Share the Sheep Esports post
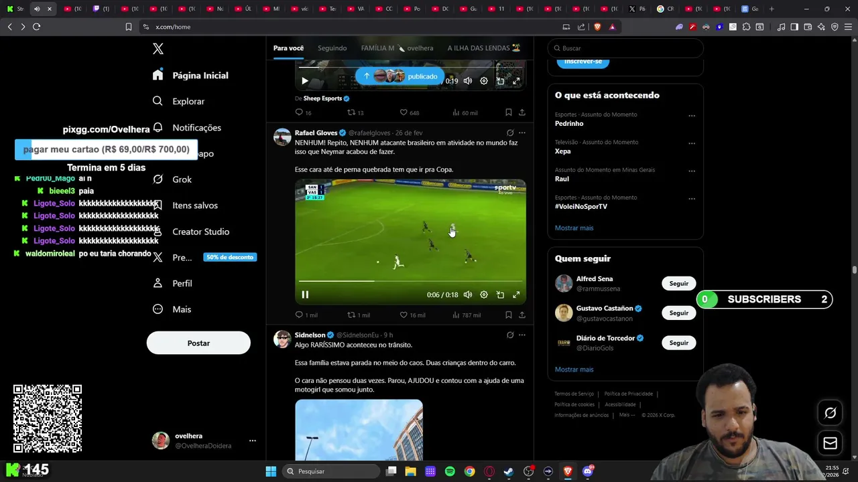The image size is (858, 482). click(x=522, y=112)
